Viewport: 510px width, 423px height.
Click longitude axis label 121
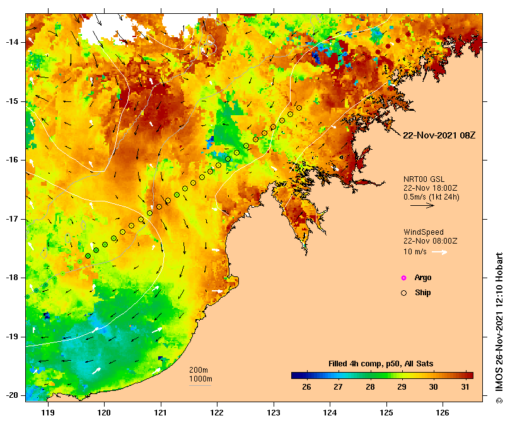coord(161,413)
